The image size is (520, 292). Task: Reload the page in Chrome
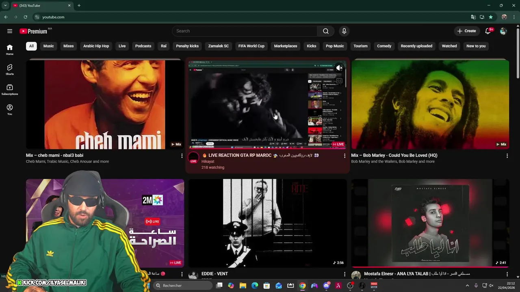25,17
